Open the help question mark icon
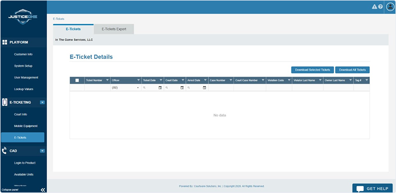 381,7
